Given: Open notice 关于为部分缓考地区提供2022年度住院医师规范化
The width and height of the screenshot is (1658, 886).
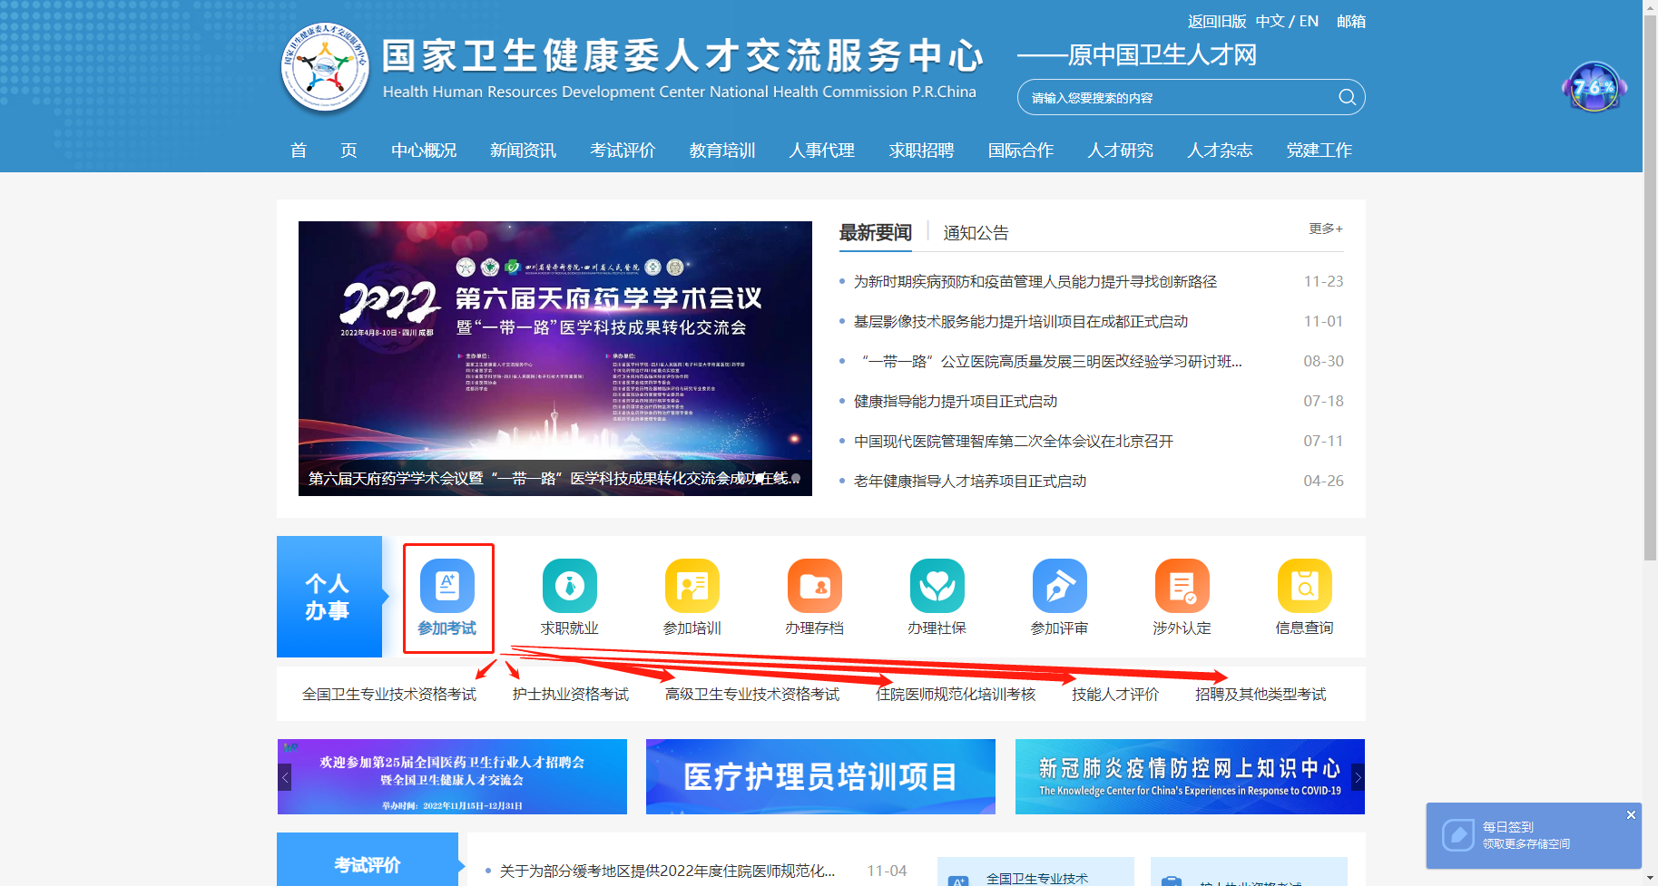Looking at the screenshot, I should coord(667,871).
